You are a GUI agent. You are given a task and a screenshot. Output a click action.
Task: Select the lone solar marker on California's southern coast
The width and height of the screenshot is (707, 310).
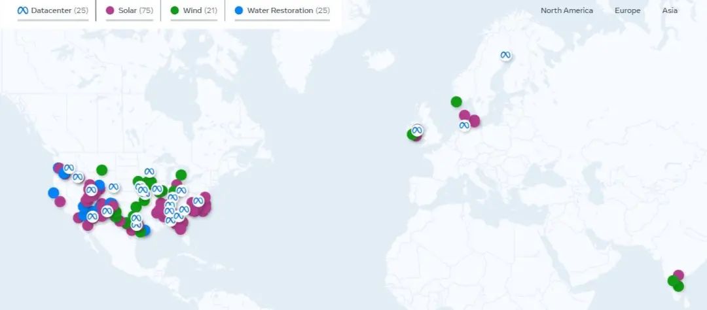60,201
